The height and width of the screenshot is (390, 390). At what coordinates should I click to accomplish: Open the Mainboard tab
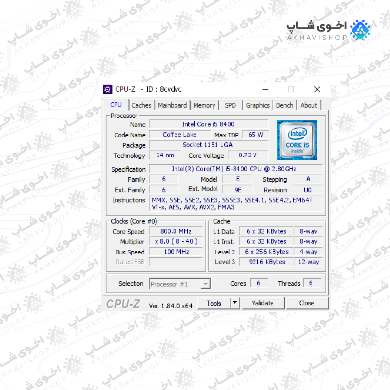point(172,105)
